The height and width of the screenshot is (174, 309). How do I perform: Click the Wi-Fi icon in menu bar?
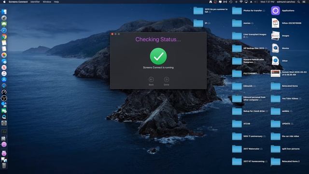pyautogui.click(x=241, y=2)
